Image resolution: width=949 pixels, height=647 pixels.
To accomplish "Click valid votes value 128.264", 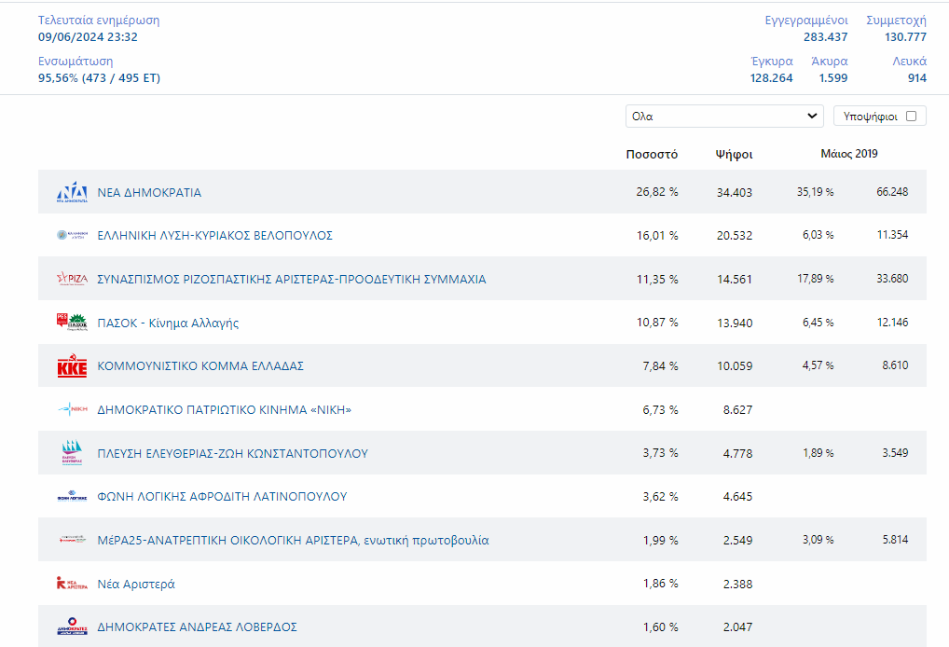I will pyautogui.click(x=772, y=78).
